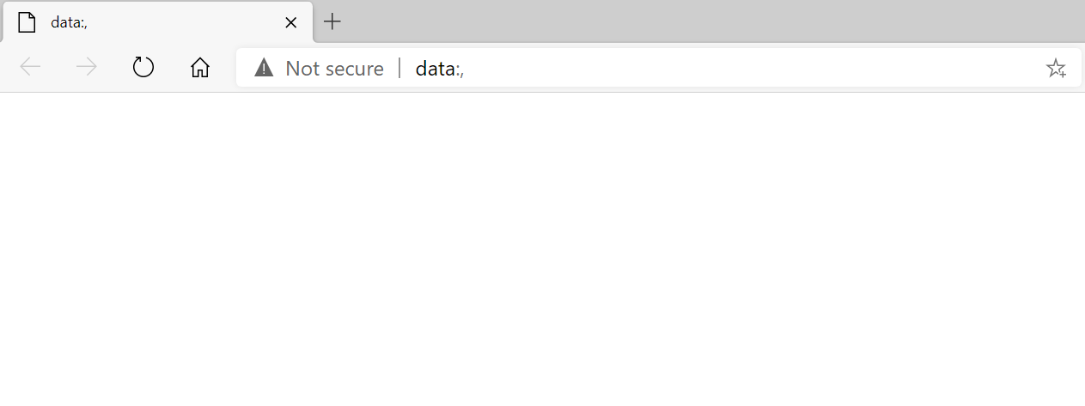This screenshot has width=1085, height=406.
Task: Activate the tab showing data:,
Action: (x=157, y=22)
